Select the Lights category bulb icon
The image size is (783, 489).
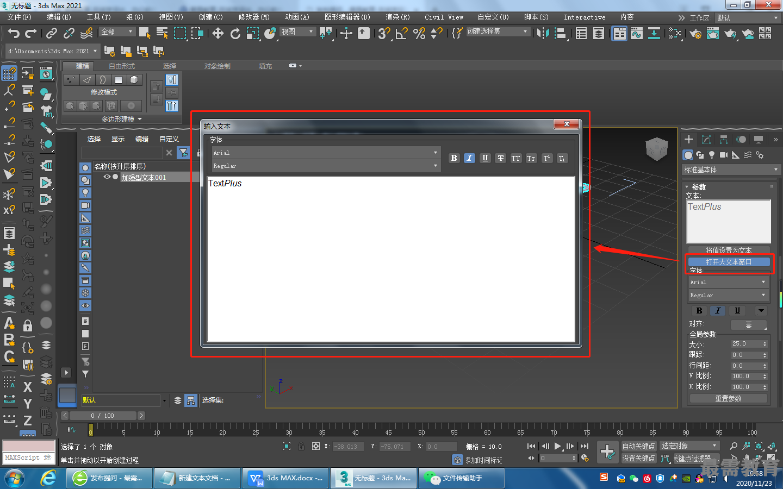pyautogui.click(x=712, y=155)
